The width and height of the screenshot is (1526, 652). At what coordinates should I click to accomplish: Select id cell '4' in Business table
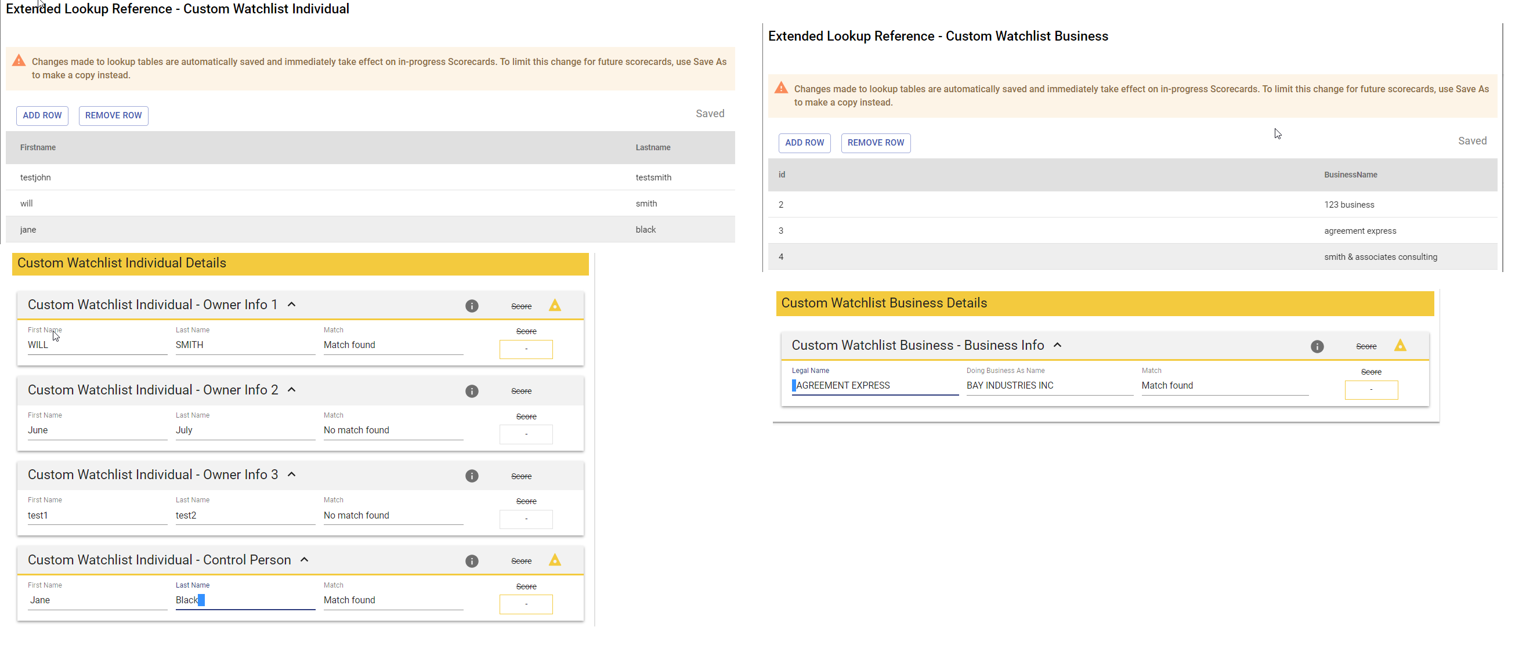[781, 257]
